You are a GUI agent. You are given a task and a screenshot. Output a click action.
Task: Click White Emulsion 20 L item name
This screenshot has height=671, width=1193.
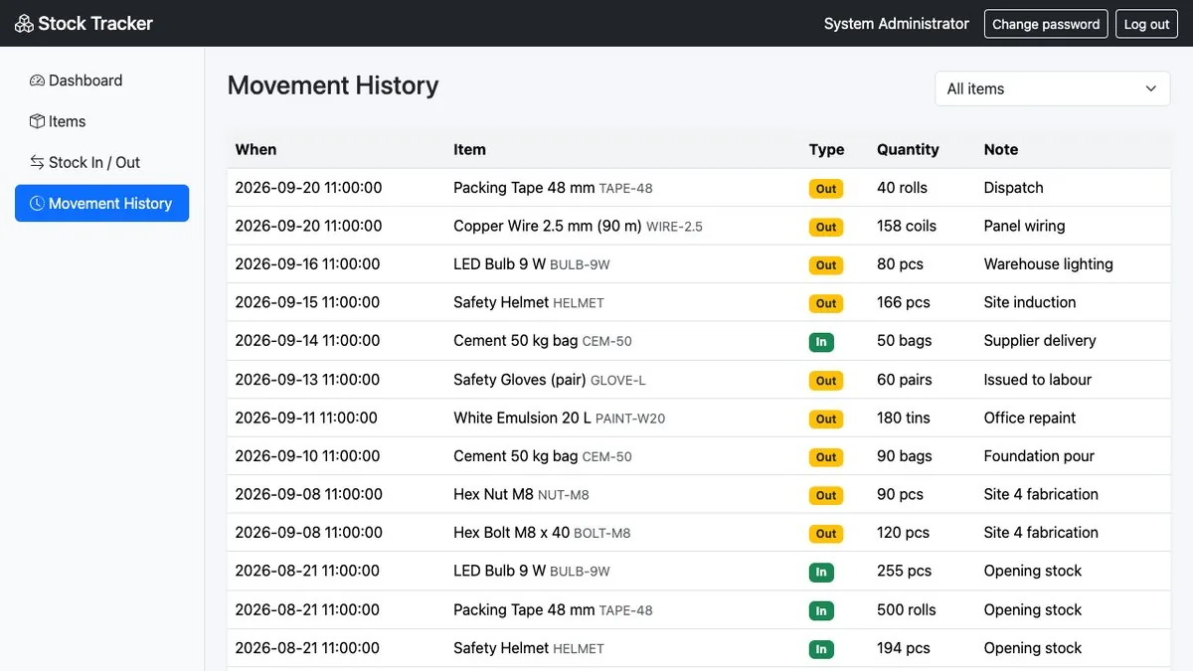[x=522, y=418]
